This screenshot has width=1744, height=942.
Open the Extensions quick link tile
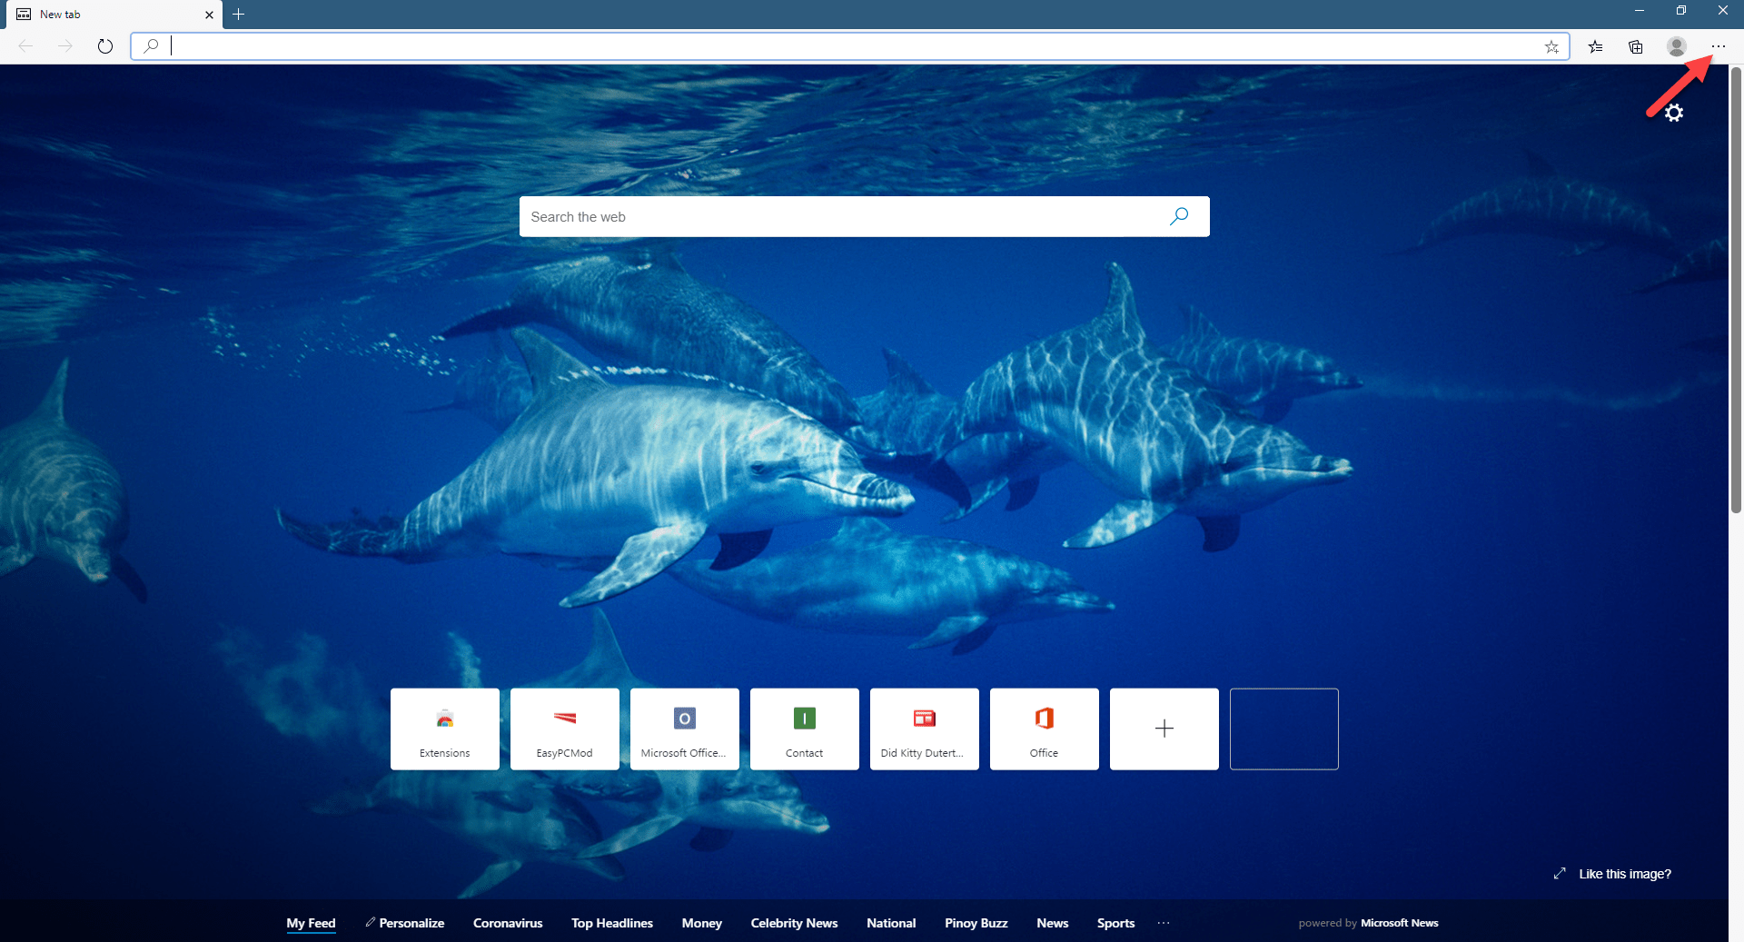[x=445, y=729]
